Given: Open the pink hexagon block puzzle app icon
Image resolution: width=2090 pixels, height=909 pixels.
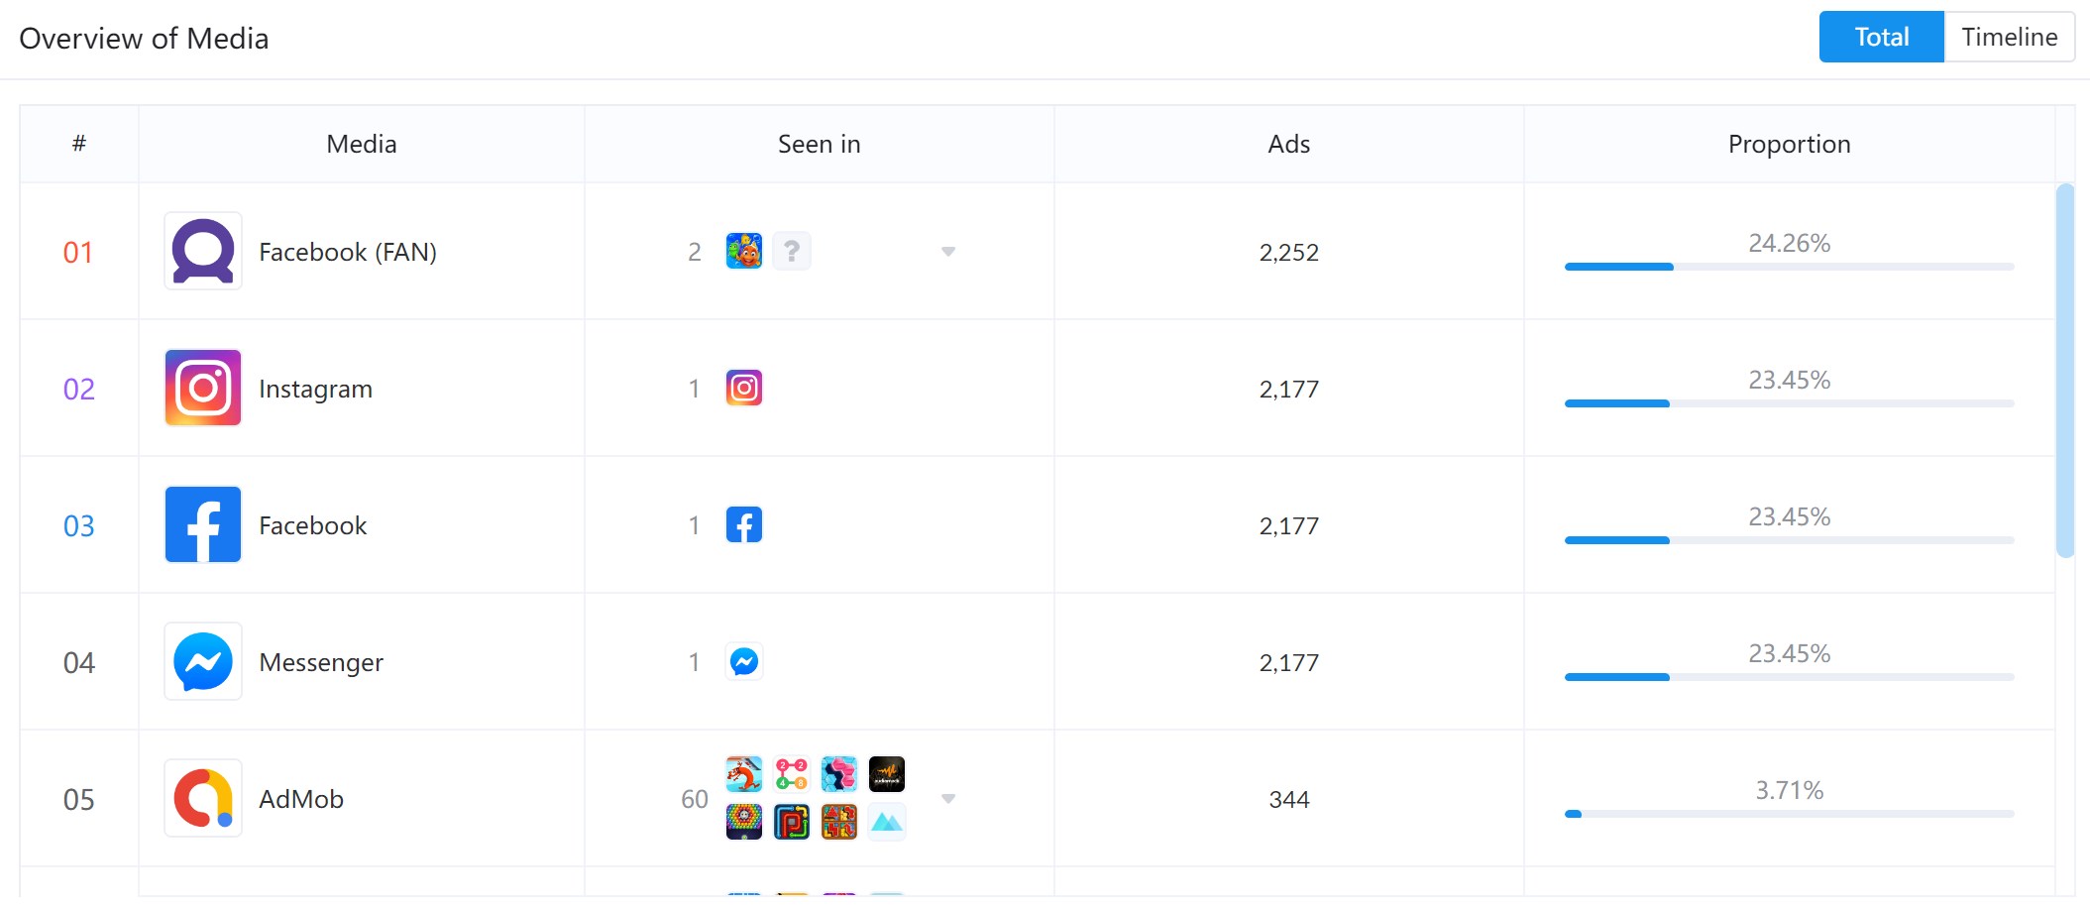Looking at the screenshot, I should [x=839, y=774].
